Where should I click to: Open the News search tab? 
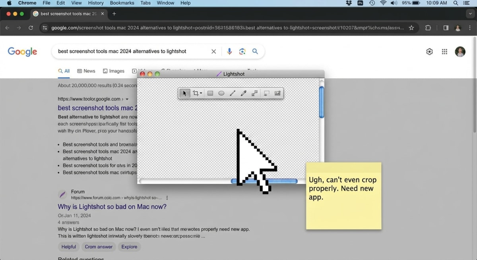[86, 71]
